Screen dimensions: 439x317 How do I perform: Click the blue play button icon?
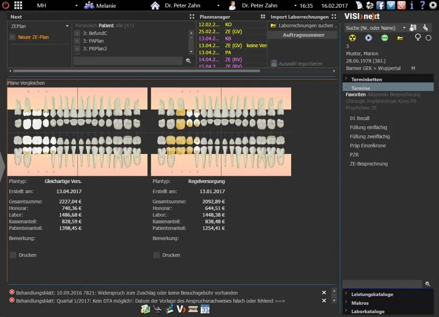368,38
